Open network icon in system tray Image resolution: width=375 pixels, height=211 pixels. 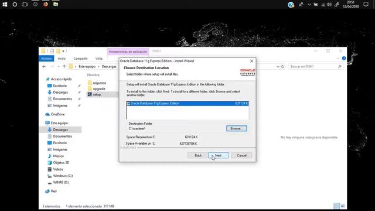click(x=323, y=4)
